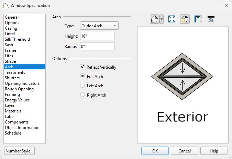
Task: Toggle the Color preview house icon
Action: tap(185, 19)
